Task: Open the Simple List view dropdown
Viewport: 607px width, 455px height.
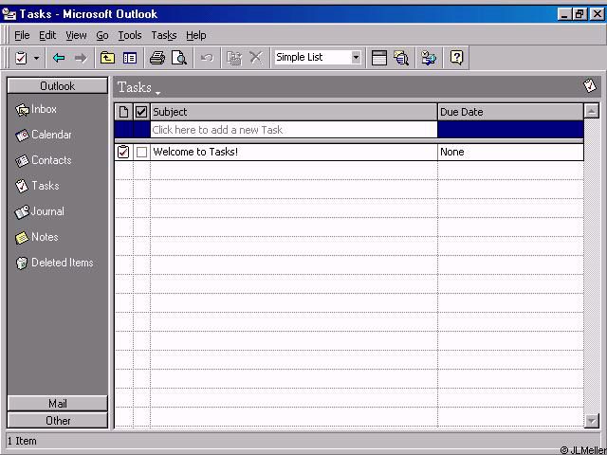Action: coord(356,58)
